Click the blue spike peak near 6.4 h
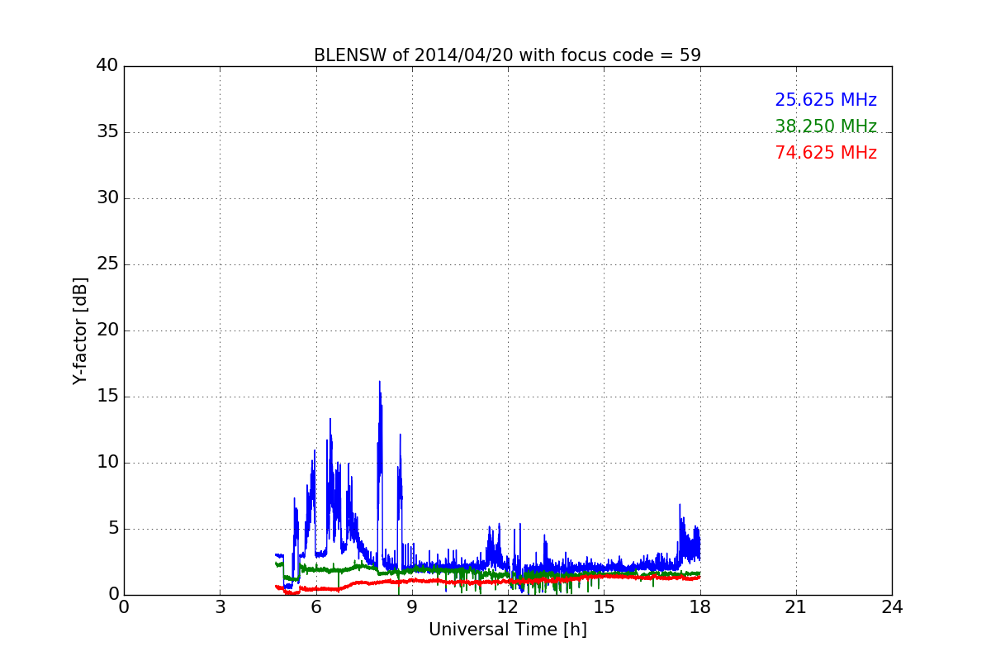This screenshot has height=661, width=991. (x=330, y=420)
